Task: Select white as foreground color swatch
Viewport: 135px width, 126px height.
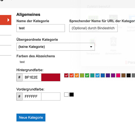Action: tap(66, 94)
